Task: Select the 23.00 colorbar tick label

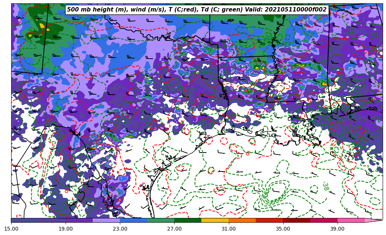Action: [120, 229]
